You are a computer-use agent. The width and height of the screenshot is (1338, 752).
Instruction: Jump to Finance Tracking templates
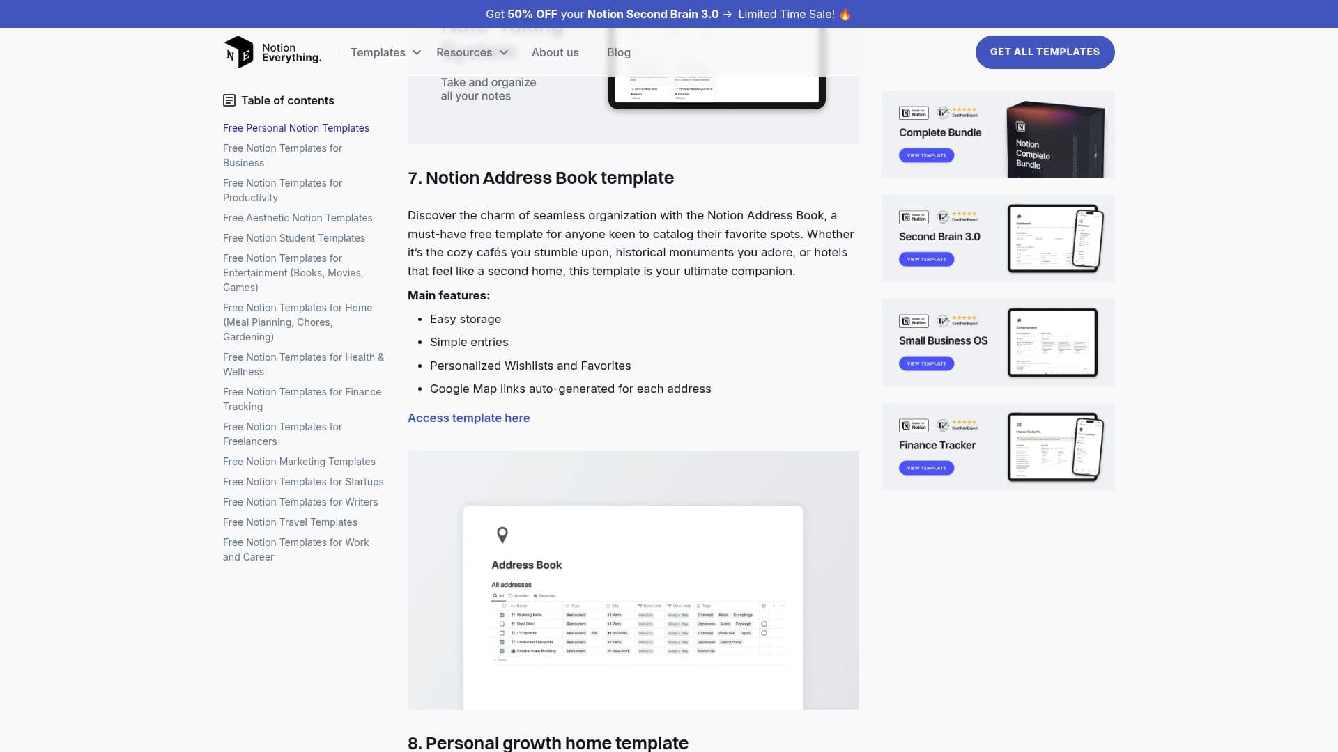(302, 399)
